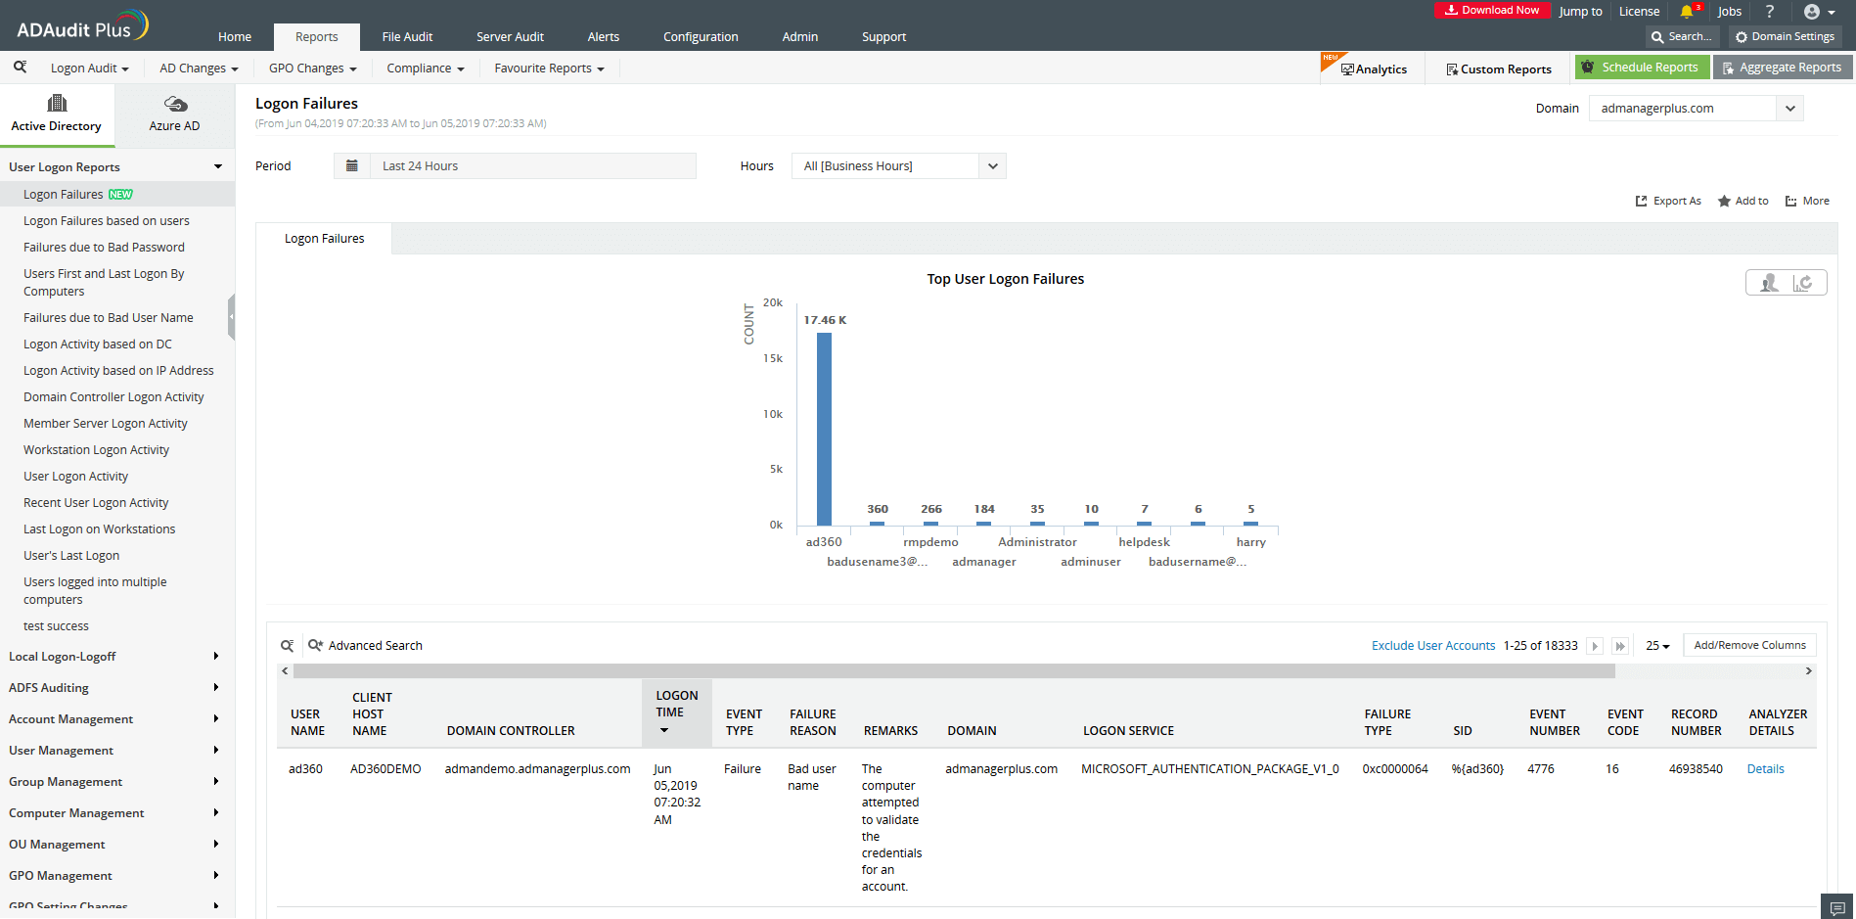Open the notifications bell icon
Screen dimensions: 1856x919
(x=1687, y=12)
